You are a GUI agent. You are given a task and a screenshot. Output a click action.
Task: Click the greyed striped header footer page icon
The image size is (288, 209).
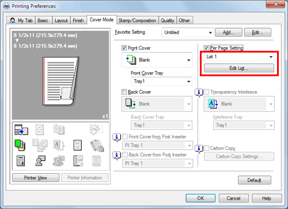[x=96, y=161]
